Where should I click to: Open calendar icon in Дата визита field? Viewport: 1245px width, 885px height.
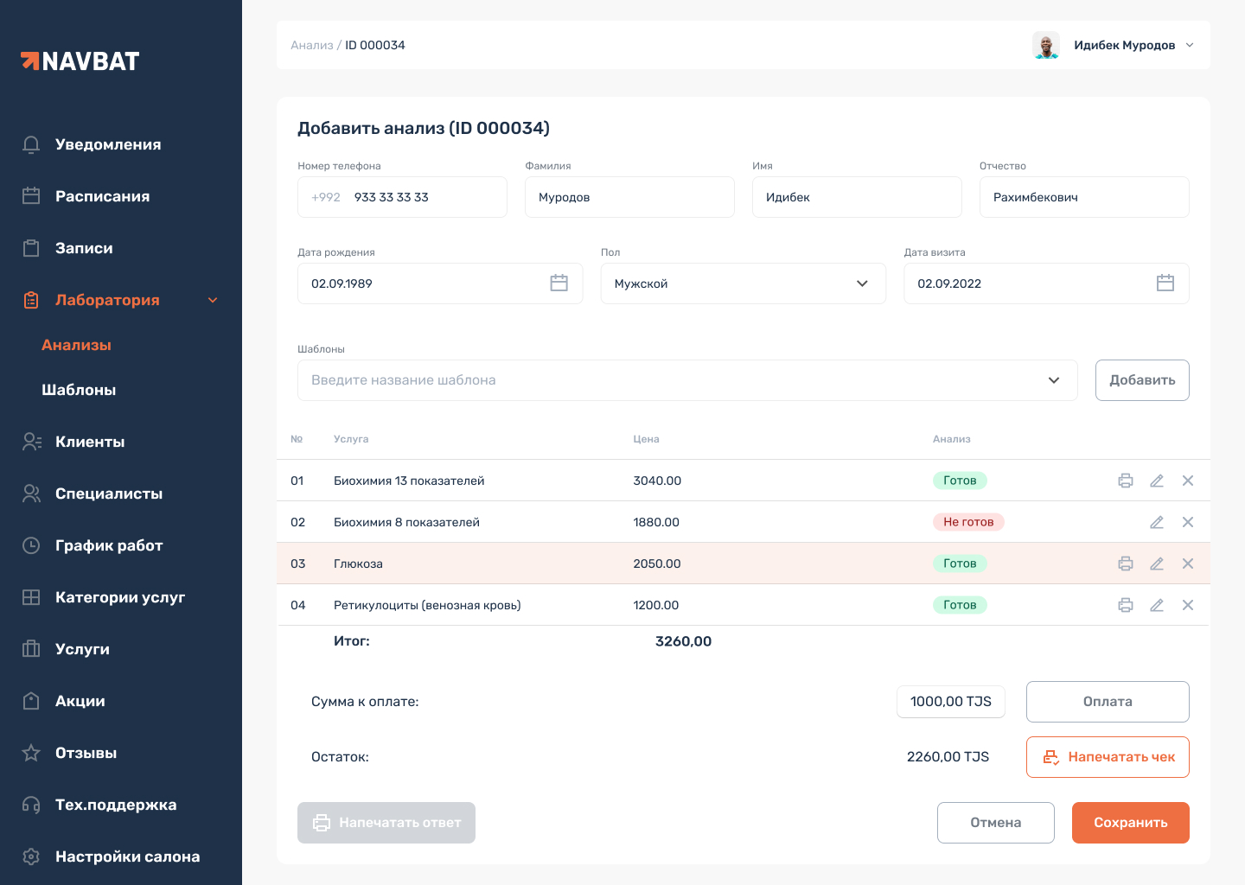(1165, 283)
